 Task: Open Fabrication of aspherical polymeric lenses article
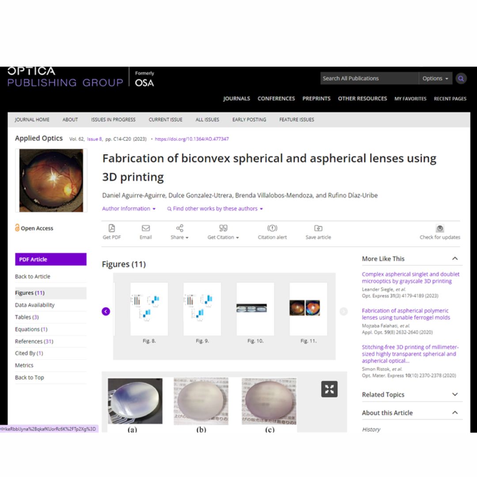pyautogui.click(x=406, y=314)
